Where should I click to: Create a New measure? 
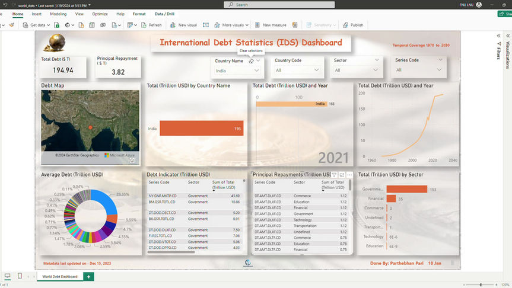pos(271,25)
